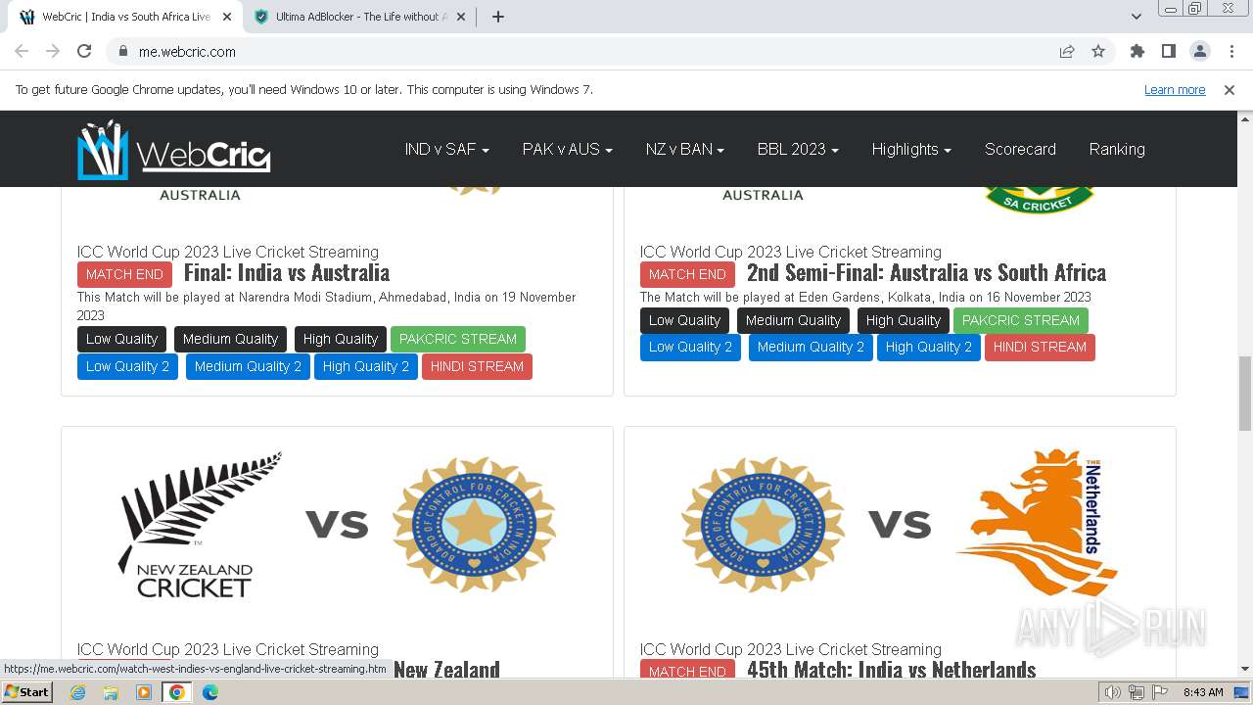
Task: Open the Scorecard menu item
Action: tap(1020, 149)
